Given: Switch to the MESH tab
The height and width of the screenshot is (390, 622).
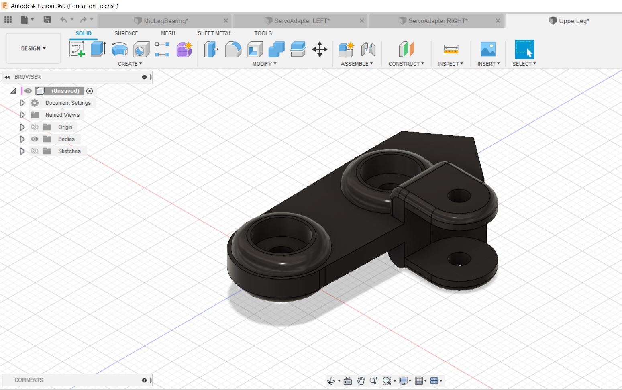Looking at the screenshot, I should coord(168,33).
